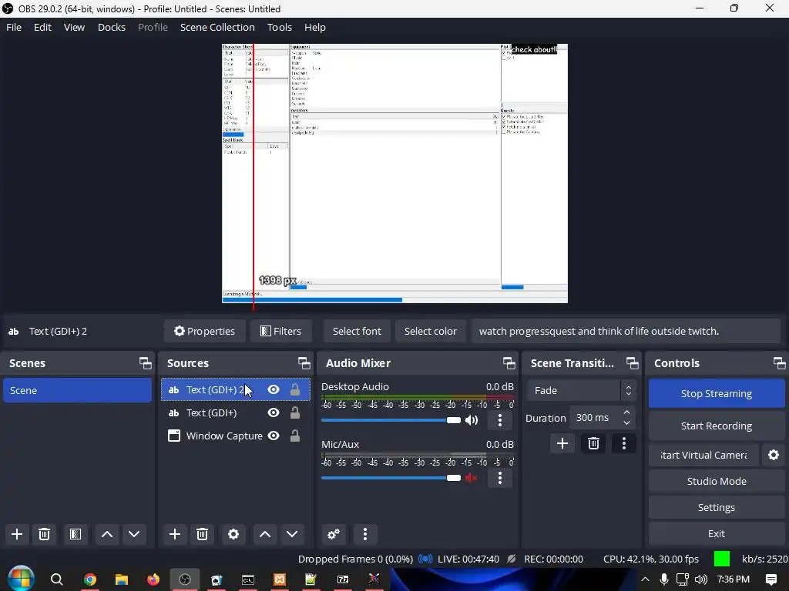Open Audio Mixer bottom menu dots
The width and height of the screenshot is (789, 591).
click(365, 534)
